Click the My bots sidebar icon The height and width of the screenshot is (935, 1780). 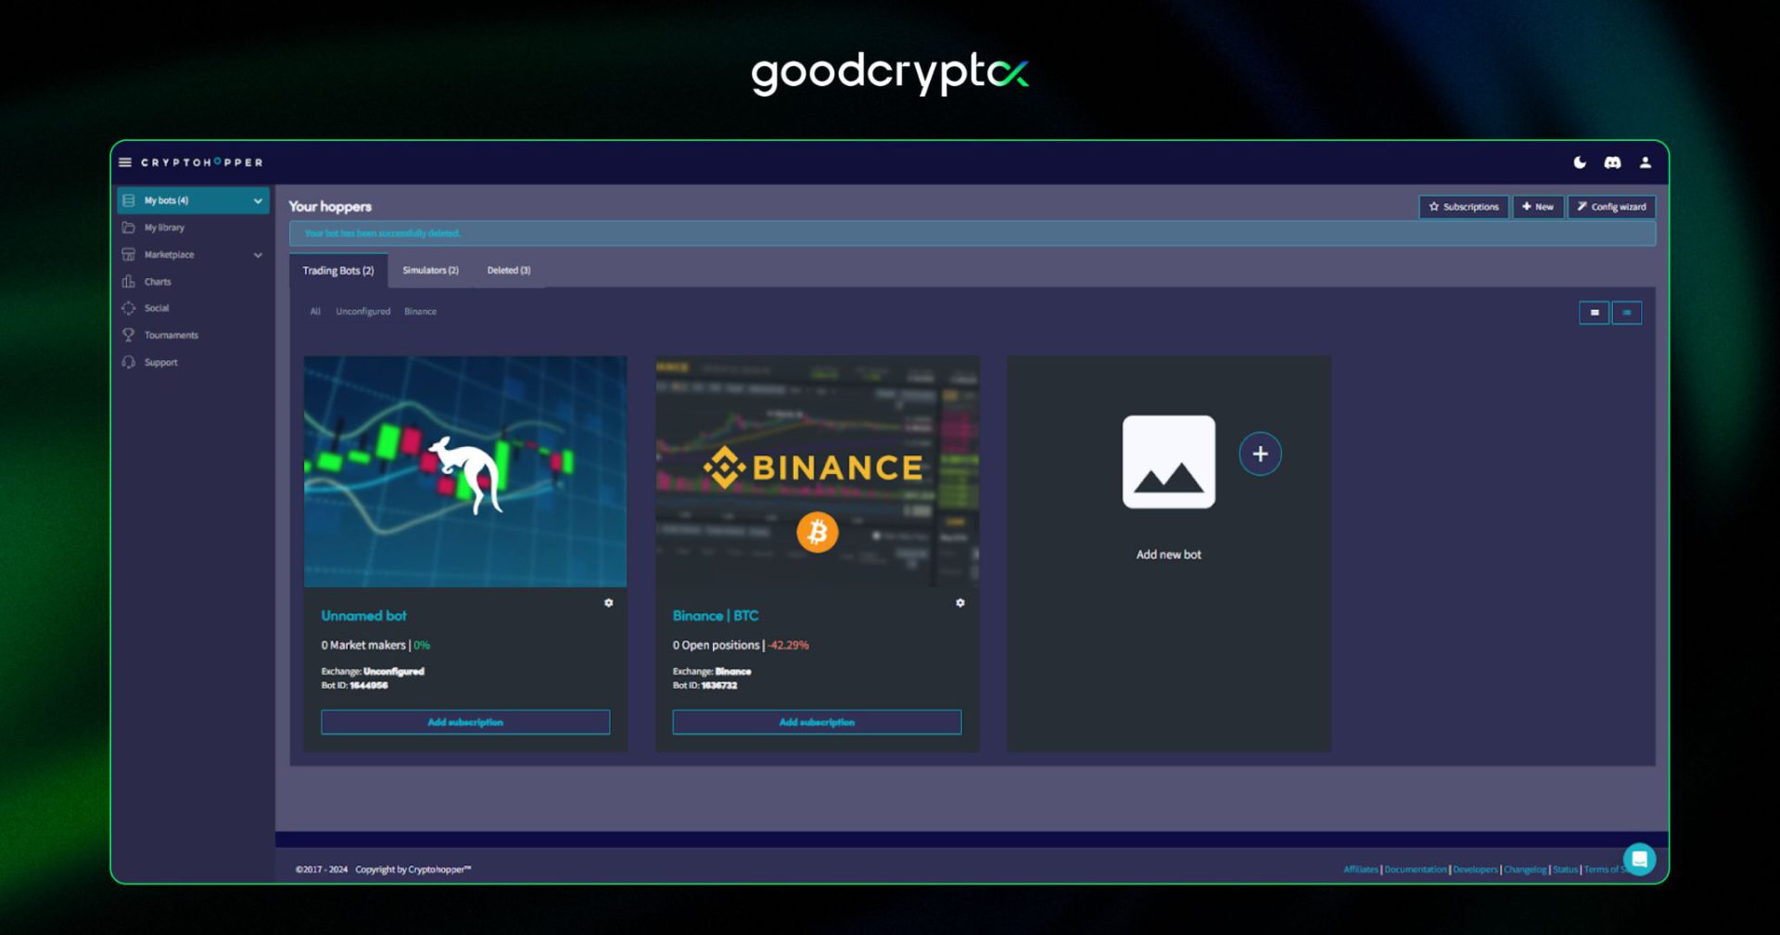129,200
